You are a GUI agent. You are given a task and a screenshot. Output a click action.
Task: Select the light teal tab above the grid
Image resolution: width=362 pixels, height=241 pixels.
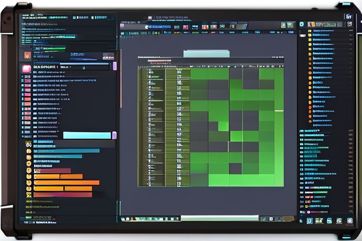(206, 54)
